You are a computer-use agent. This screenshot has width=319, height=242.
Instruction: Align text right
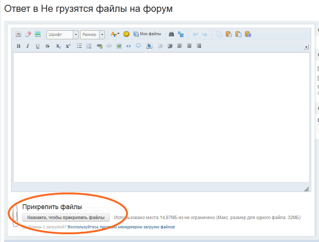(x=199, y=46)
